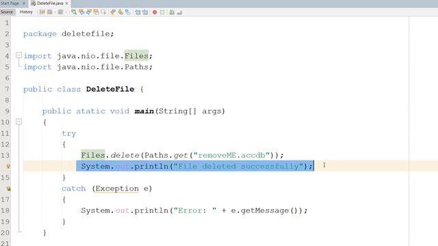Click Find Next Occurrence icon

pyautogui.click(x=89, y=12)
